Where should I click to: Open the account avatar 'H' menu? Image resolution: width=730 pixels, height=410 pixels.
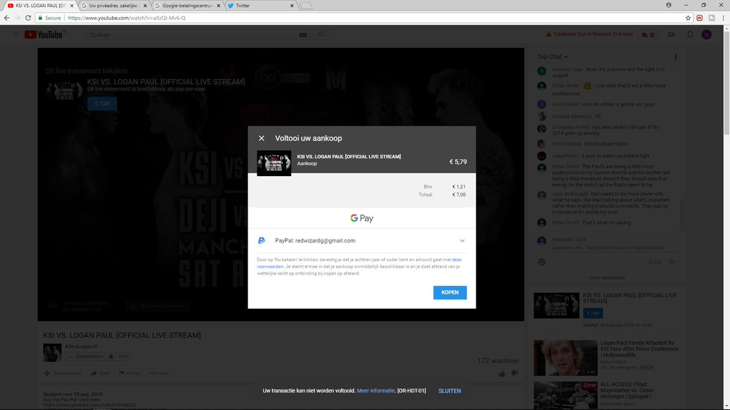click(x=706, y=35)
